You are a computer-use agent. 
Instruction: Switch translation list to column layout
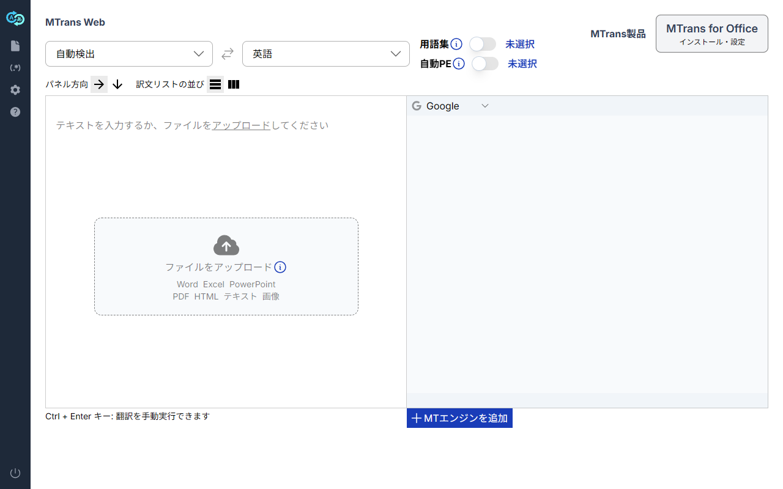pyautogui.click(x=233, y=84)
